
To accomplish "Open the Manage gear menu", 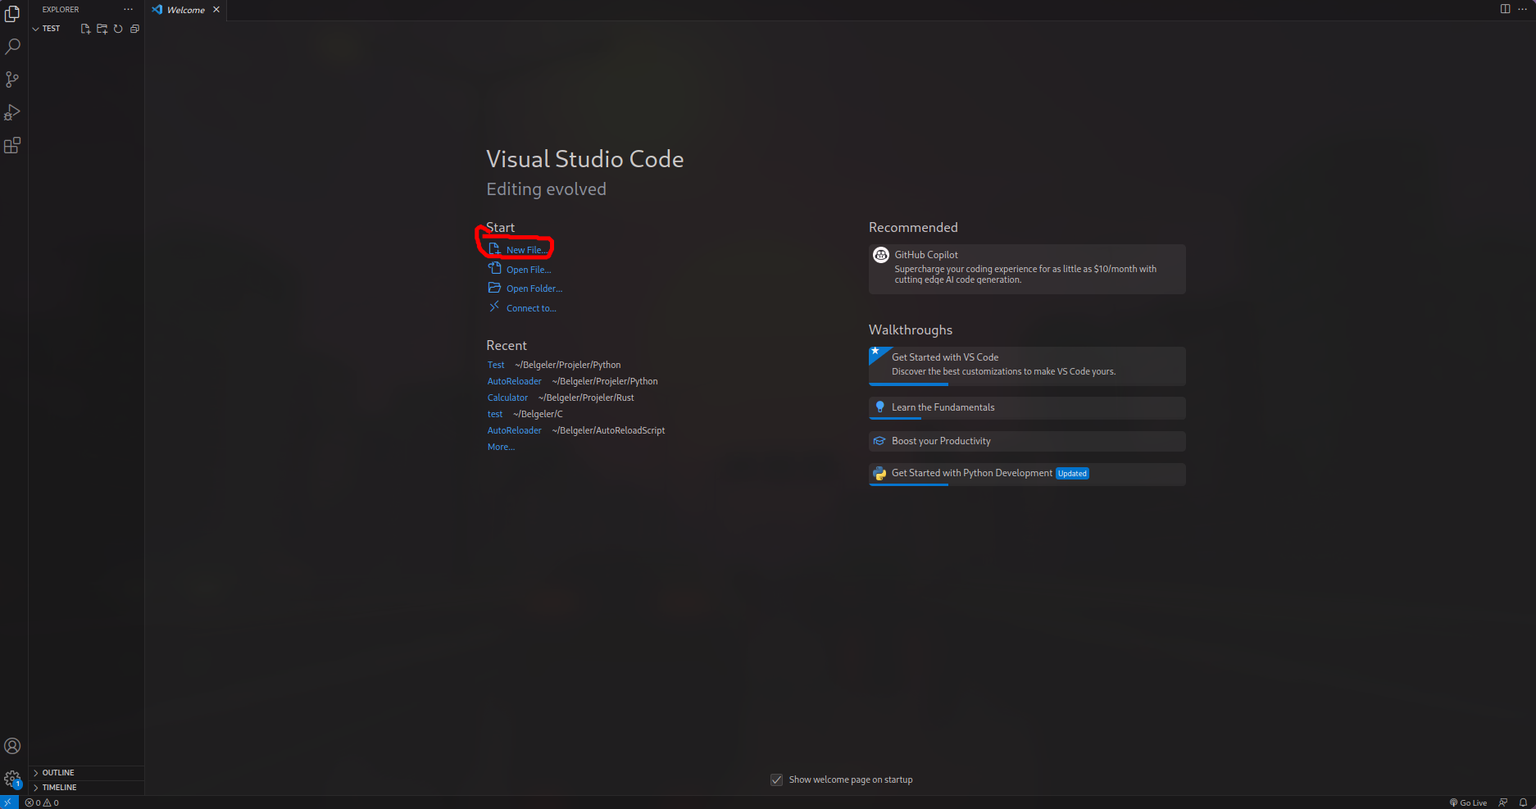I will (x=12, y=779).
